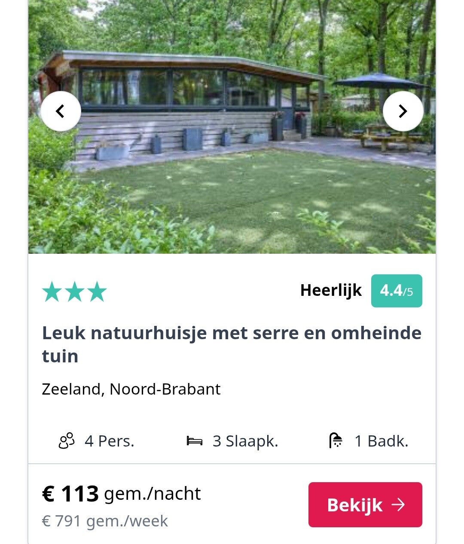Click the arrow inside the Bekijk button
464x544 pixels.
(398, 504)
